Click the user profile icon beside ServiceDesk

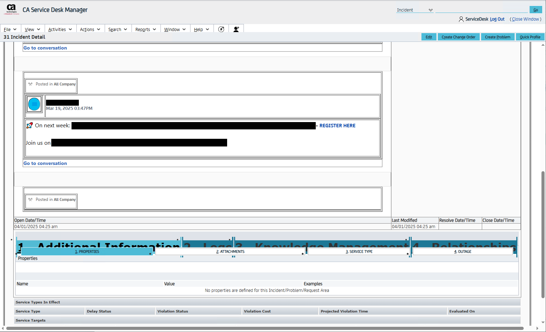[x=461, y=19]
